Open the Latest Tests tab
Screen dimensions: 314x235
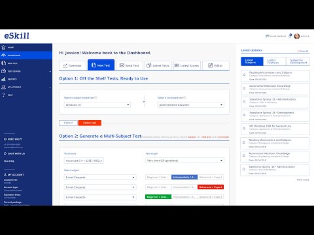point(158,65)
